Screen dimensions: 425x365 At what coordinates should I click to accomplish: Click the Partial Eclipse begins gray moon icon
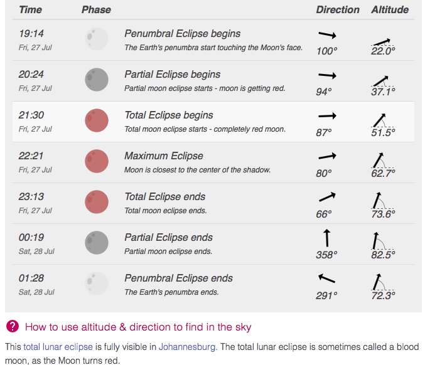[97, 80]
